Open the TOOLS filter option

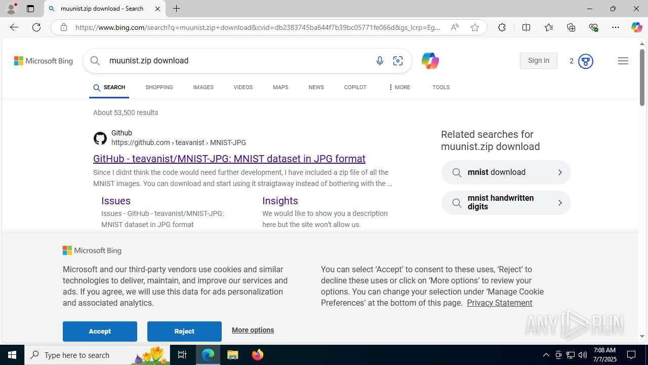coord(441,88)
